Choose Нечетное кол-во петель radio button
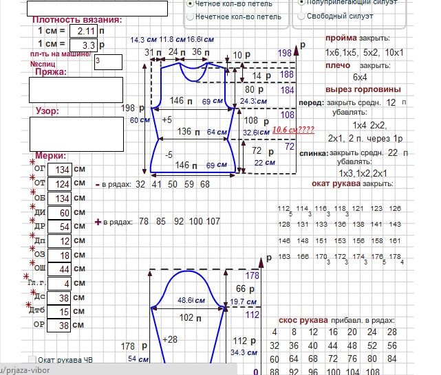 point(190,15)
